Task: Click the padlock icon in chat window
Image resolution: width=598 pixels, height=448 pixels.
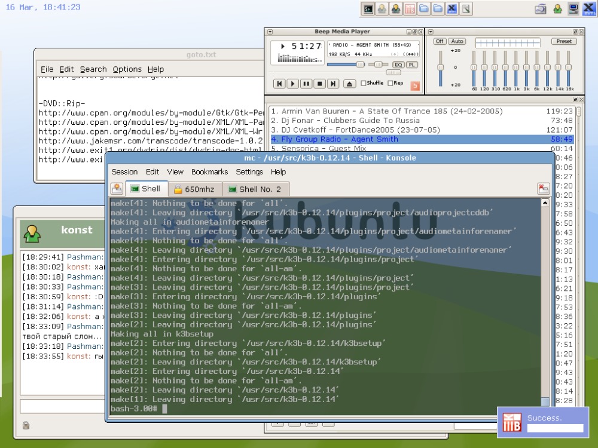Action: click(x=26, y=425)
